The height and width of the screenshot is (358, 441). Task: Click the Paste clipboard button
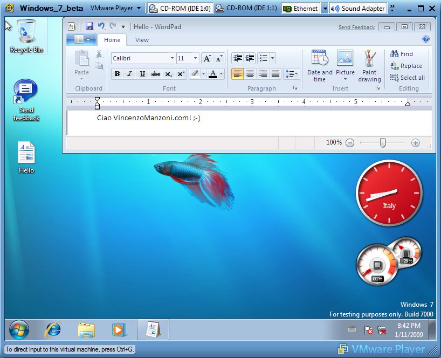click(x=81, y=65)
